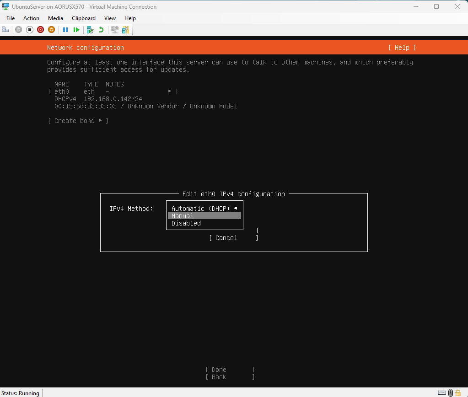Screen dimensions: 468x397
Task: Click the Ctrl+Alt+Del toolbar icon
Action: [x=5, y=30]
